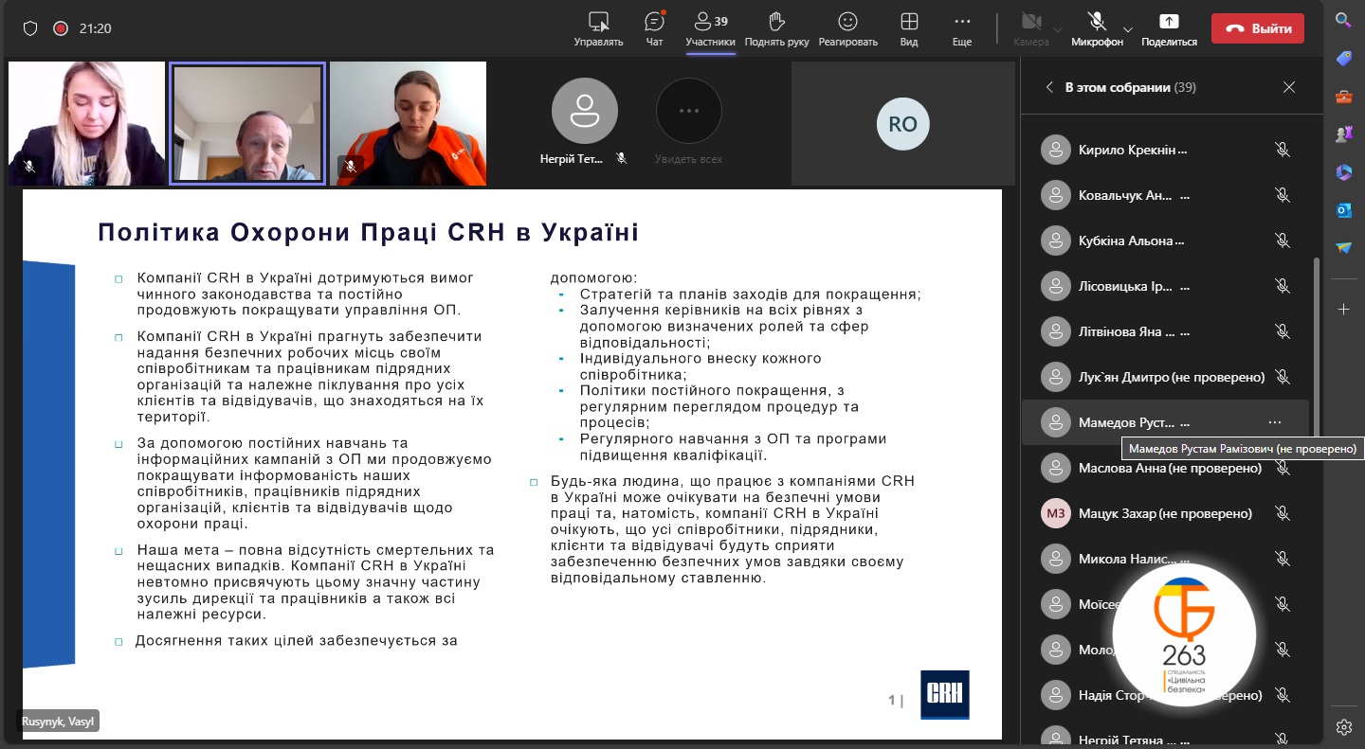The height and width of the screenshot is (749, 1365).
Task: Select participant Маслова Анна
Action: pyautogui.click(x=1165, y=468)
